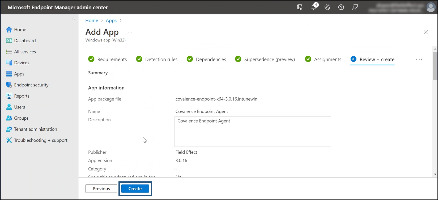Go to the Dependencies step

206,59
